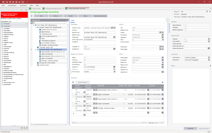Collapse the Tischbein "Design 1000" tree node
Screen dimensions: 212x133
36,27
